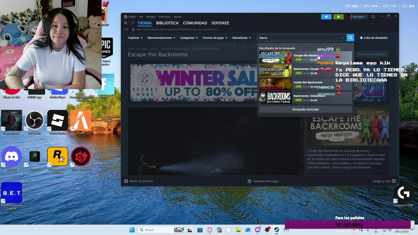
Task: Open Driver Booster 8 desktop shortcut
Action: [x=81, y=159]
